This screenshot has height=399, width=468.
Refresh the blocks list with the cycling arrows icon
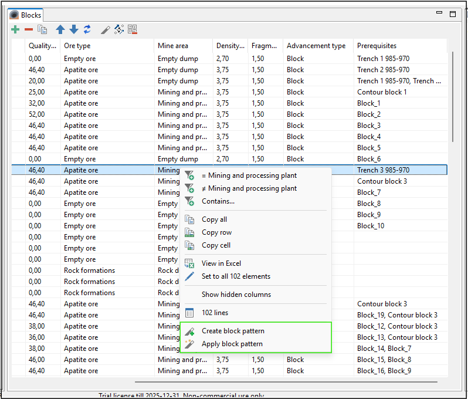87,29
